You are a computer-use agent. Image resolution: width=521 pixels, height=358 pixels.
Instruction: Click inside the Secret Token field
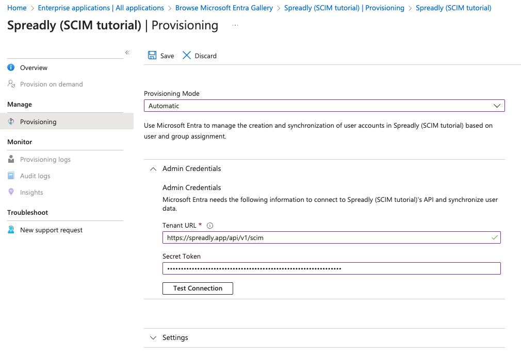[331, 268]
